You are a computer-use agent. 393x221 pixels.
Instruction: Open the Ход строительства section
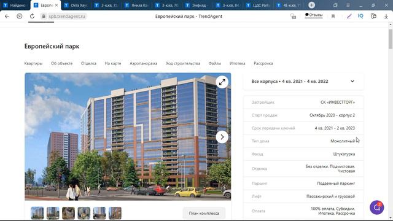(183, 63)
